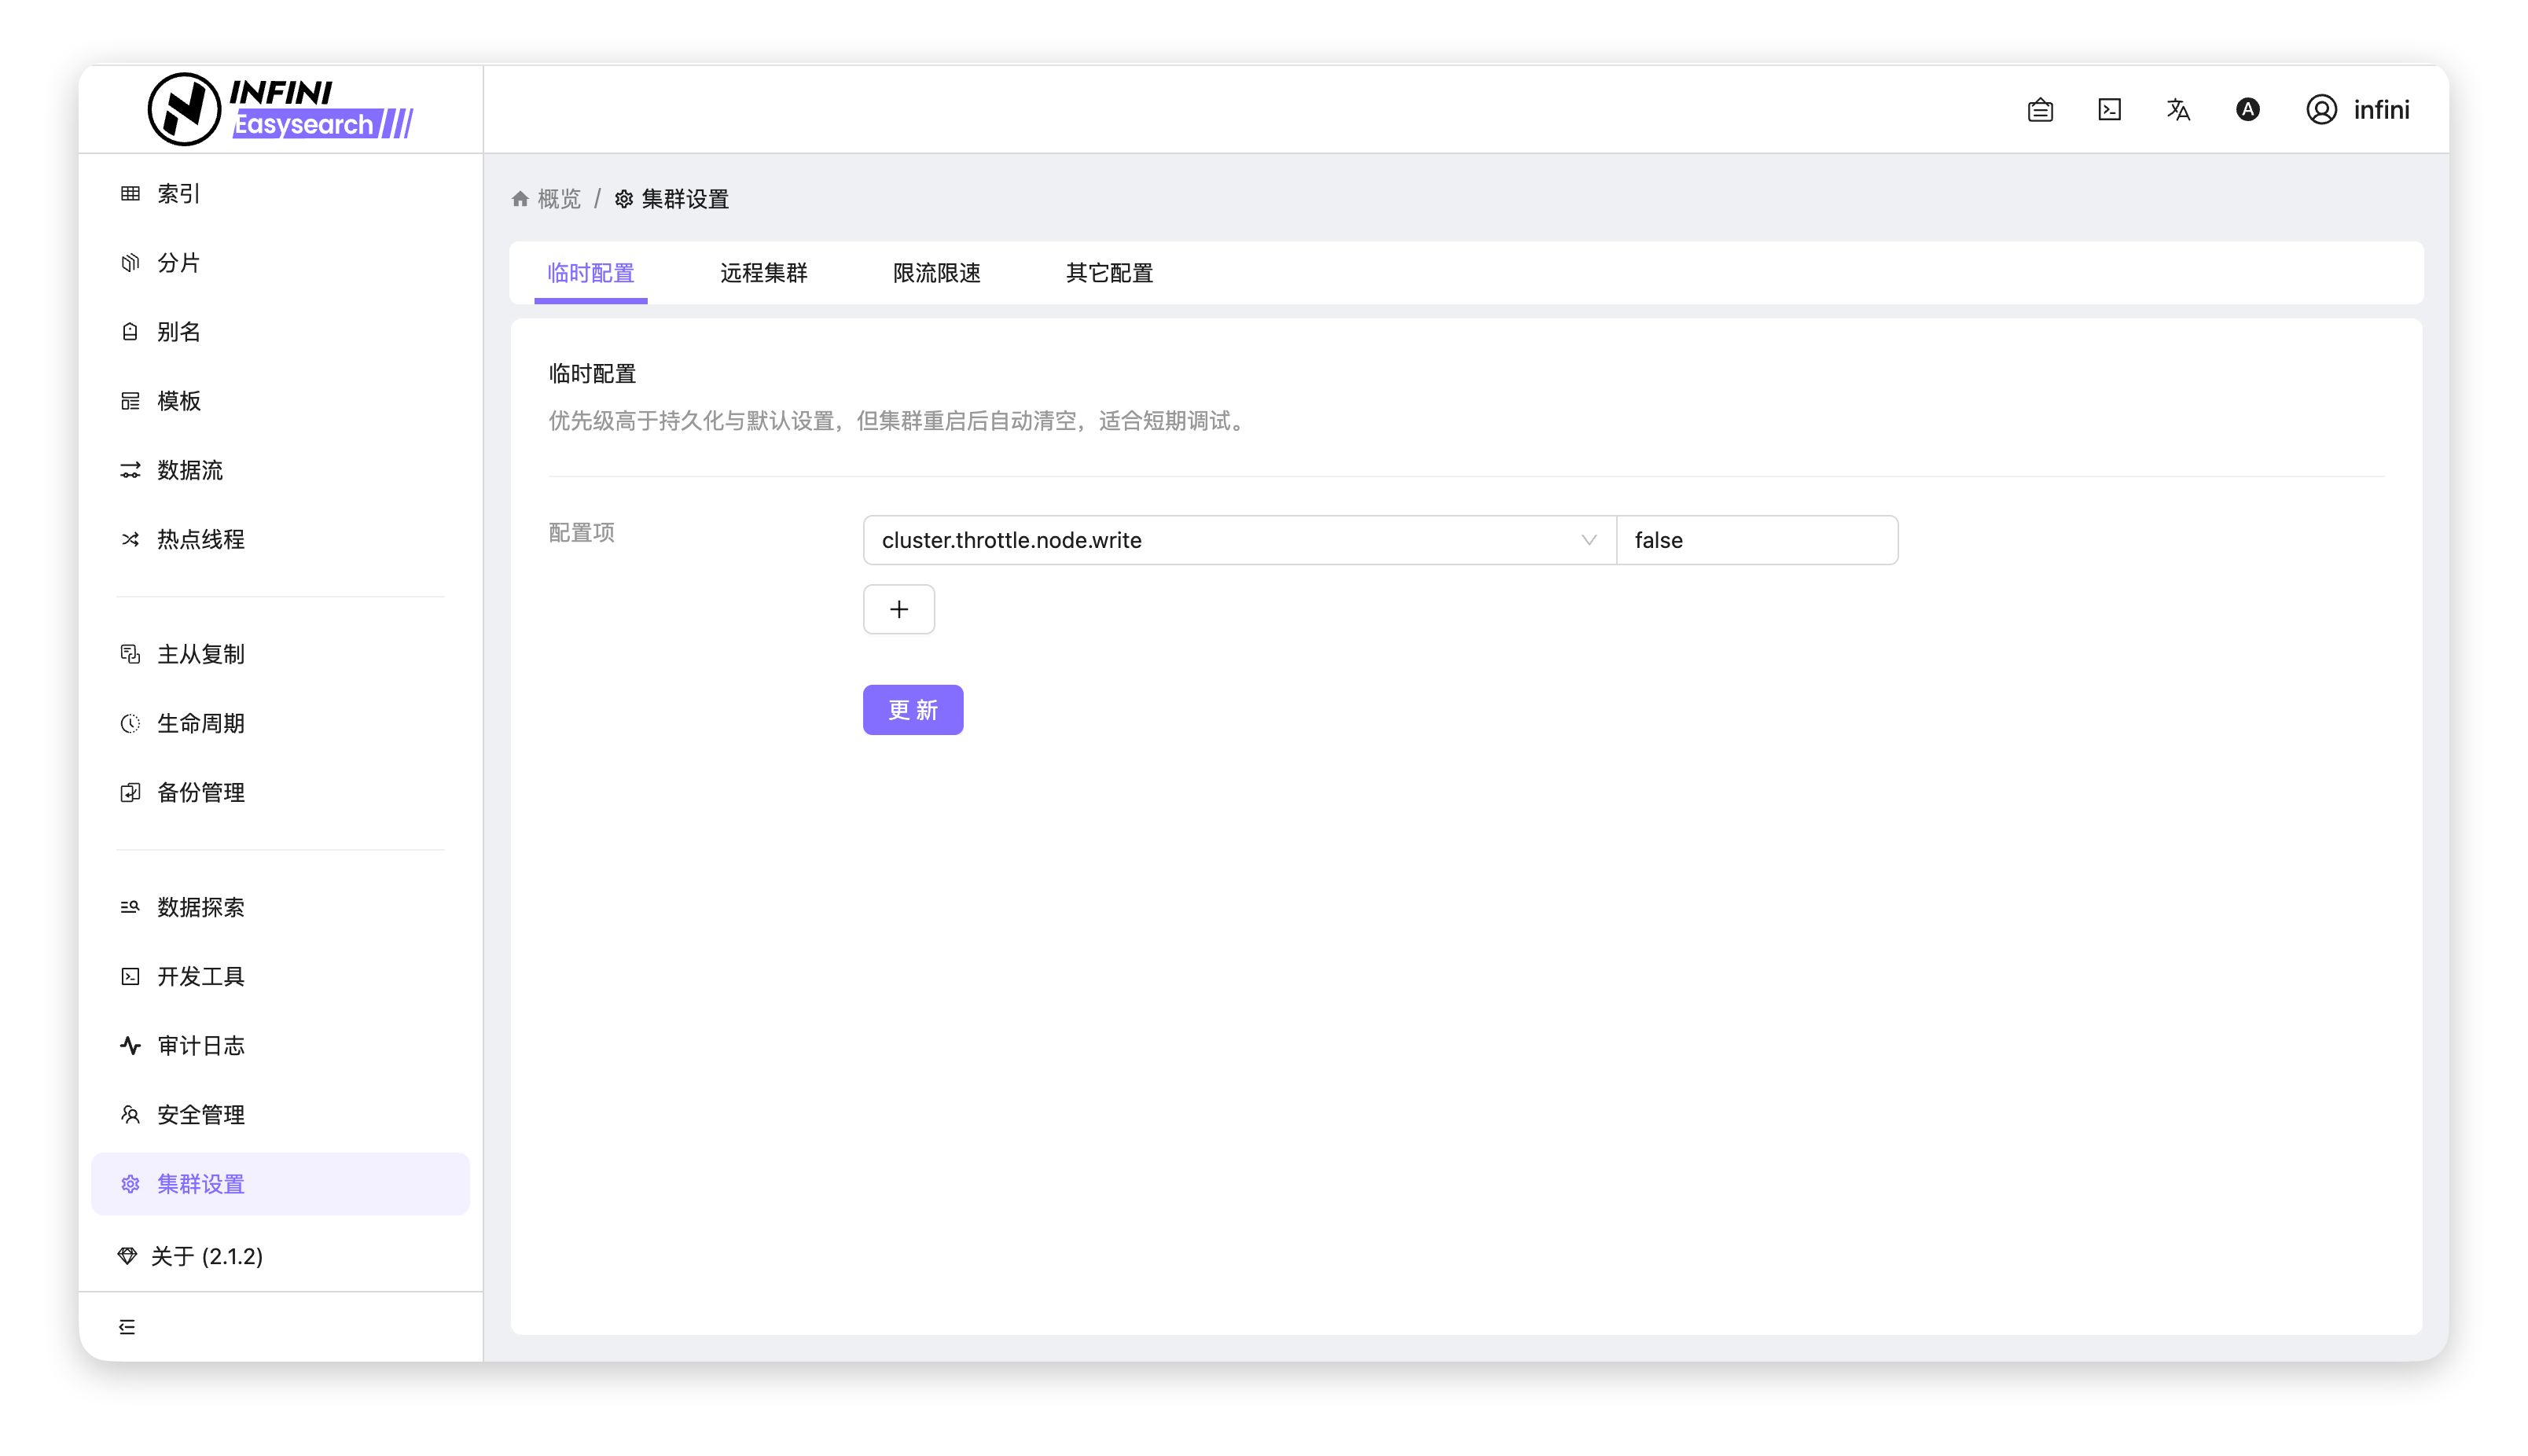Switch to the 远程集群 tab
2528x1456 pixels.
coord(764,273)
